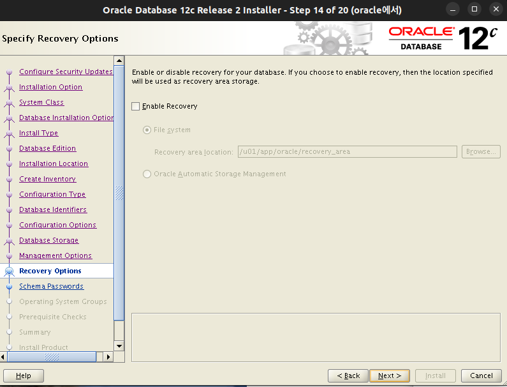
Task: Check the Enable Recovery checkbox
Action: (135, 106)
